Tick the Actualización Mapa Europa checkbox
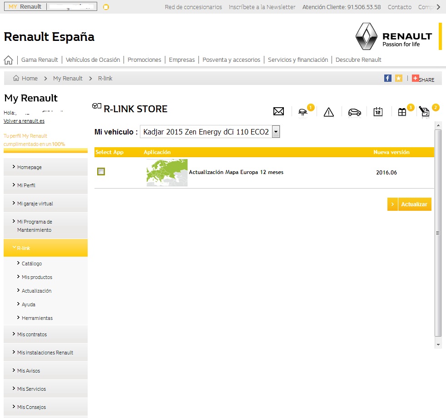Viewport: 446px width, 418px height. click(x=101, y=172)
